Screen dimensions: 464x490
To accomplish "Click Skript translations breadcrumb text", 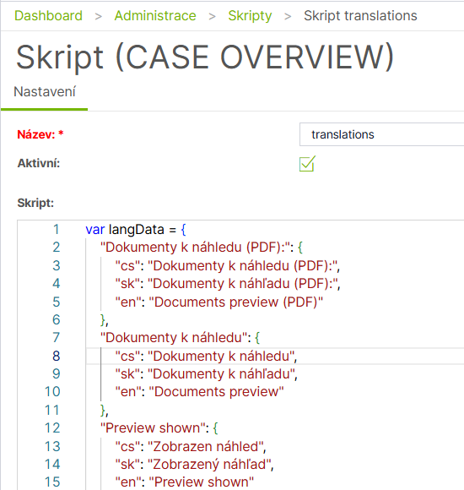I will [x=360, y=15].
